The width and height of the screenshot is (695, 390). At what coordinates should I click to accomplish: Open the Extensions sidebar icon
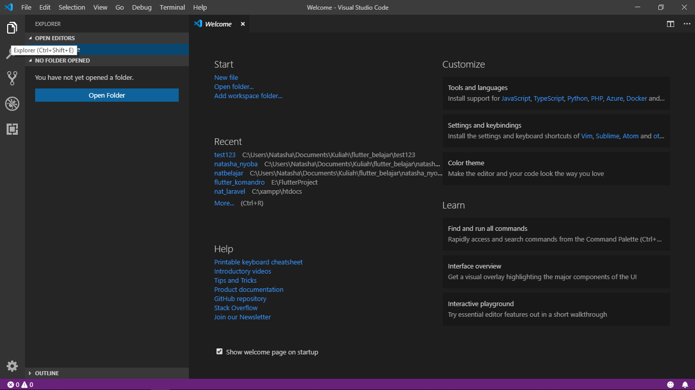pyautogui.click(x=12, y=129)
